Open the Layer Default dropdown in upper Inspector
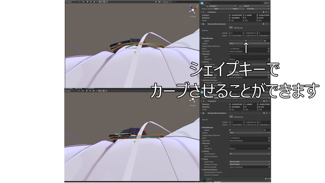This screenshot has width=325, height=183. [256, 6]
